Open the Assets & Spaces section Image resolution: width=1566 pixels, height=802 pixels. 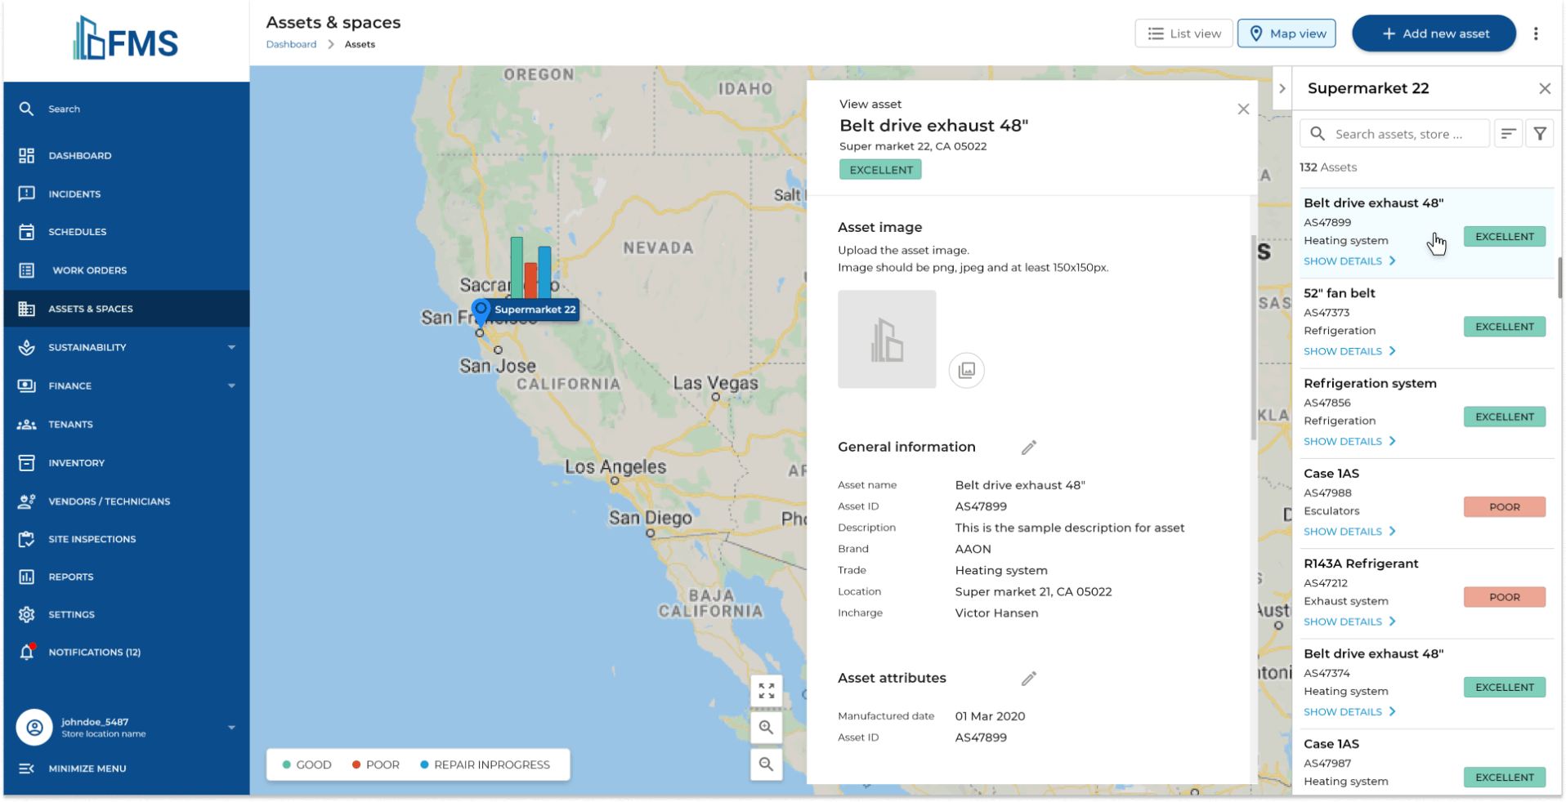click(x=91, y=309)
